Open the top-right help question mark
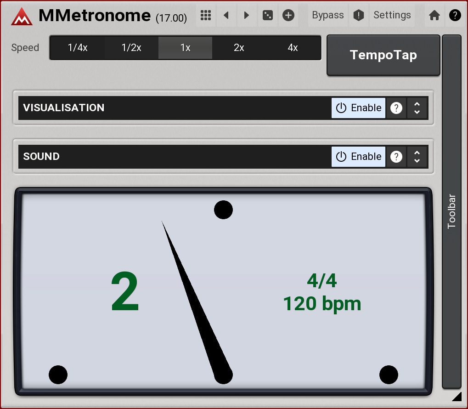 (x=455, y=16)
